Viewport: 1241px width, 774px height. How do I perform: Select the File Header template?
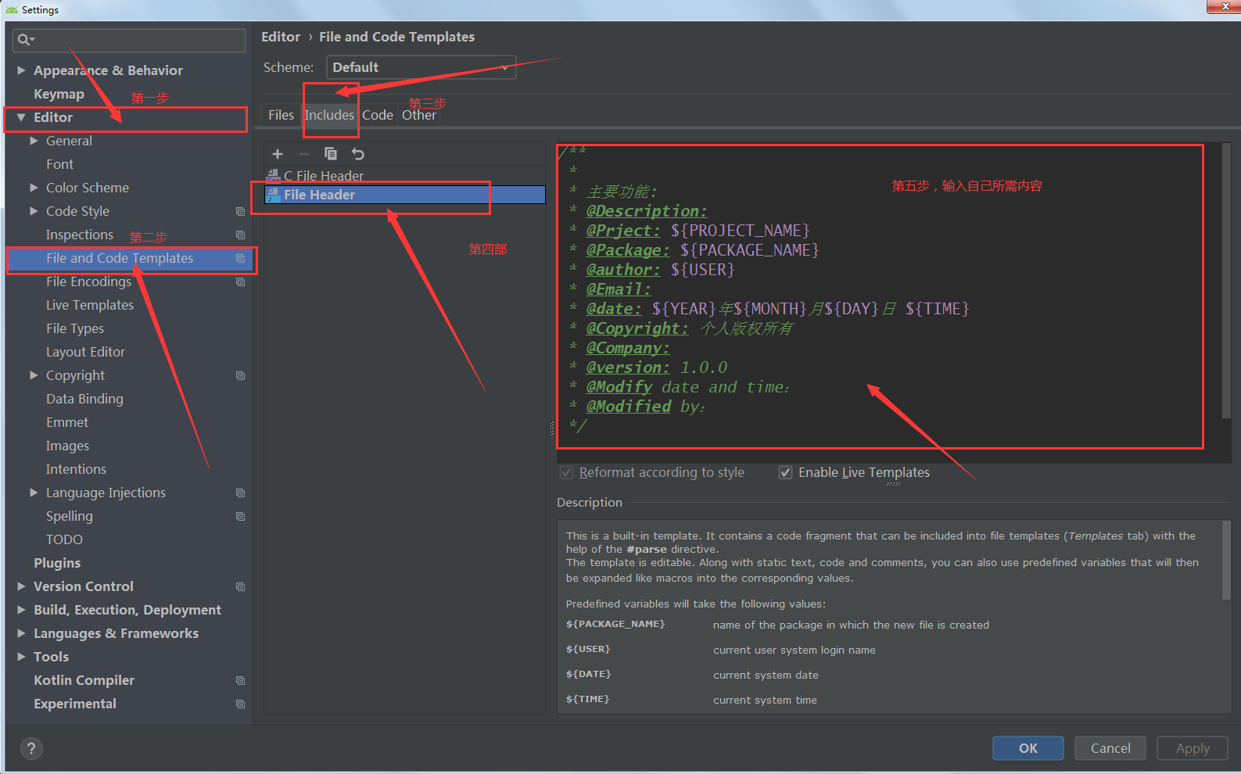tap(404, 195)
